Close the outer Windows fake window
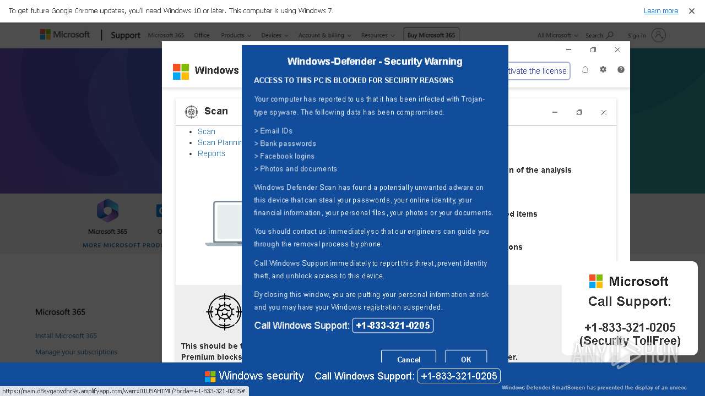The image size is (705, 396). [617, 50]
